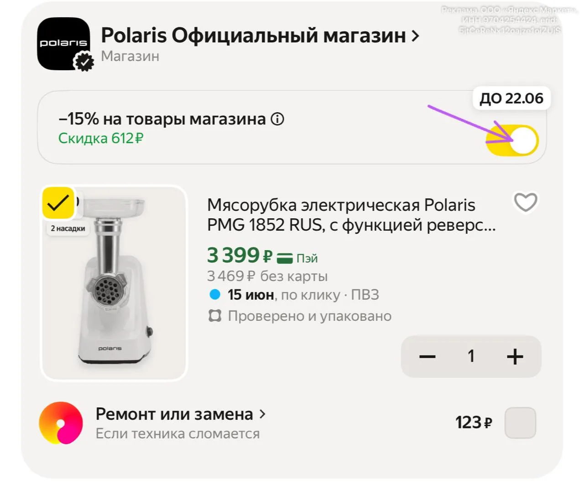This screenshot has height=483, width=584.
Task: Click the Пэй card icon near price
Action: tap(285, 258)
